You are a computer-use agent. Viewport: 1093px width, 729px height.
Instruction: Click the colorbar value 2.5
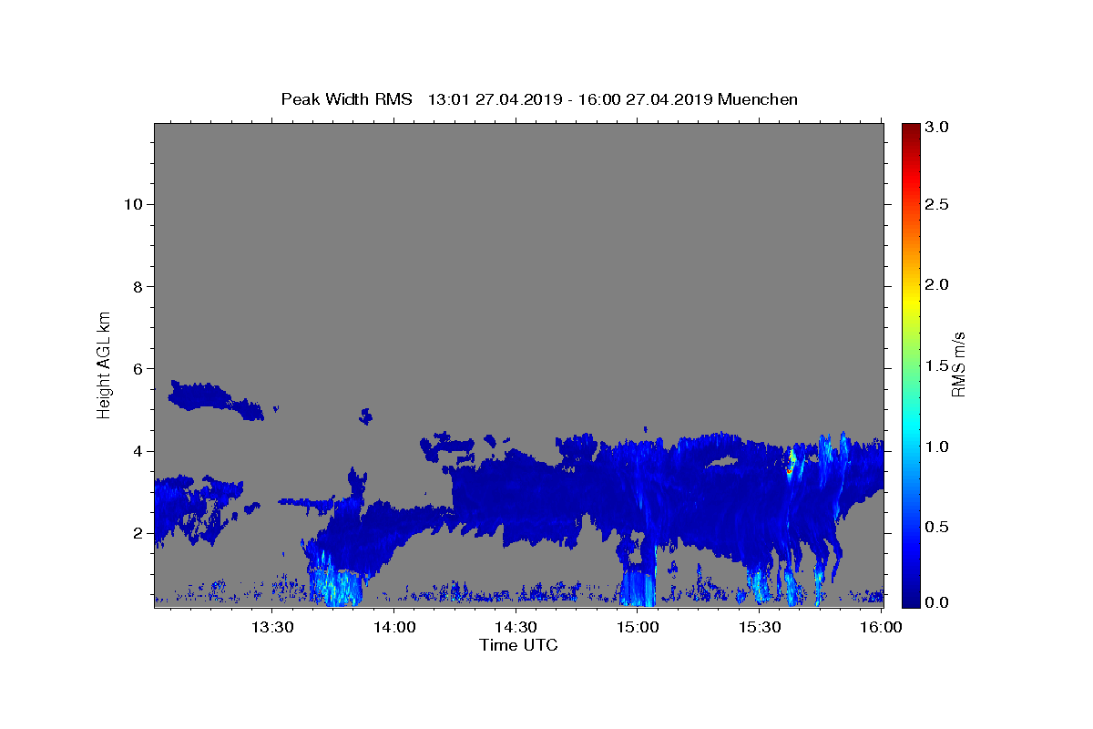click(x=937, y=204)
